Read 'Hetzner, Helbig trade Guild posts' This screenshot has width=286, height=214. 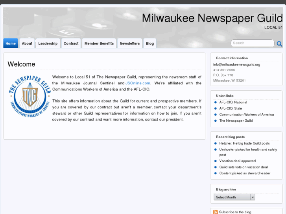(x=244, y=143)
